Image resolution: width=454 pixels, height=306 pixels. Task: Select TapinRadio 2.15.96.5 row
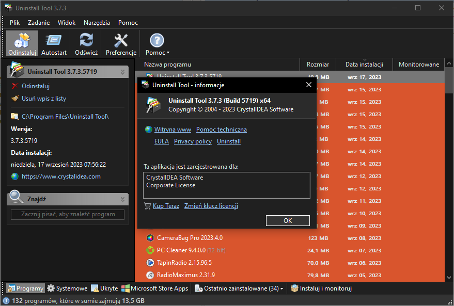pyautogui.click(x=290, y=263)
